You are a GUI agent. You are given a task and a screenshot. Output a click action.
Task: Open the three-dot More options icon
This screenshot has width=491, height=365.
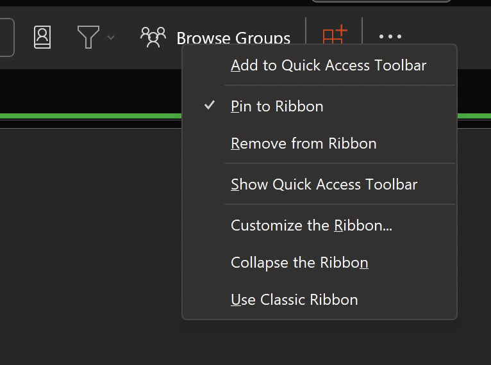click(390, 36)
